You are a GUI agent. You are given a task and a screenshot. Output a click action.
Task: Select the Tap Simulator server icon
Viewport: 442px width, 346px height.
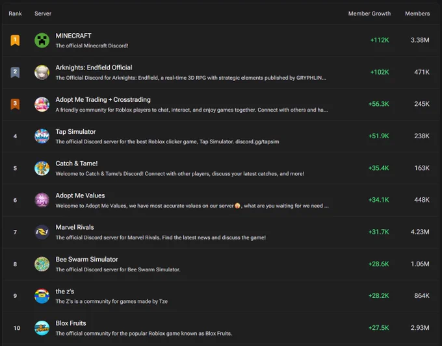pos(42,136)
